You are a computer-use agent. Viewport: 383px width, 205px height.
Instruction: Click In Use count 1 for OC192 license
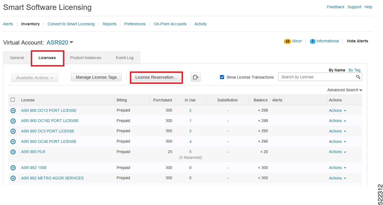tap(190, 121)
